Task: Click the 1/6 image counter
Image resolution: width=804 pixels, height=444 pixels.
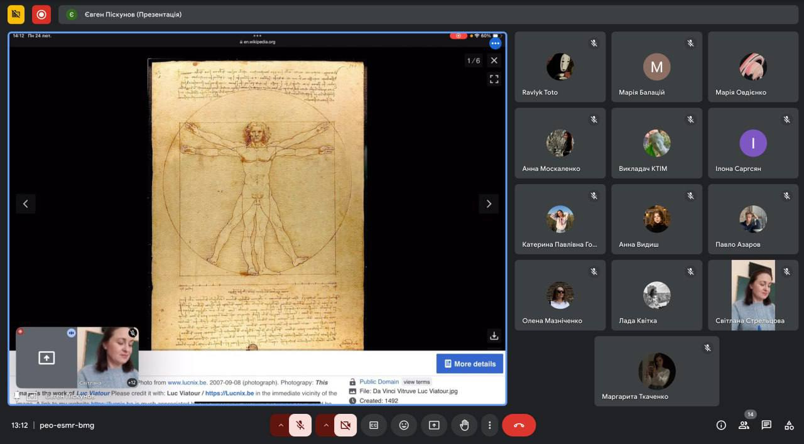Action: [x=474, y=60]
